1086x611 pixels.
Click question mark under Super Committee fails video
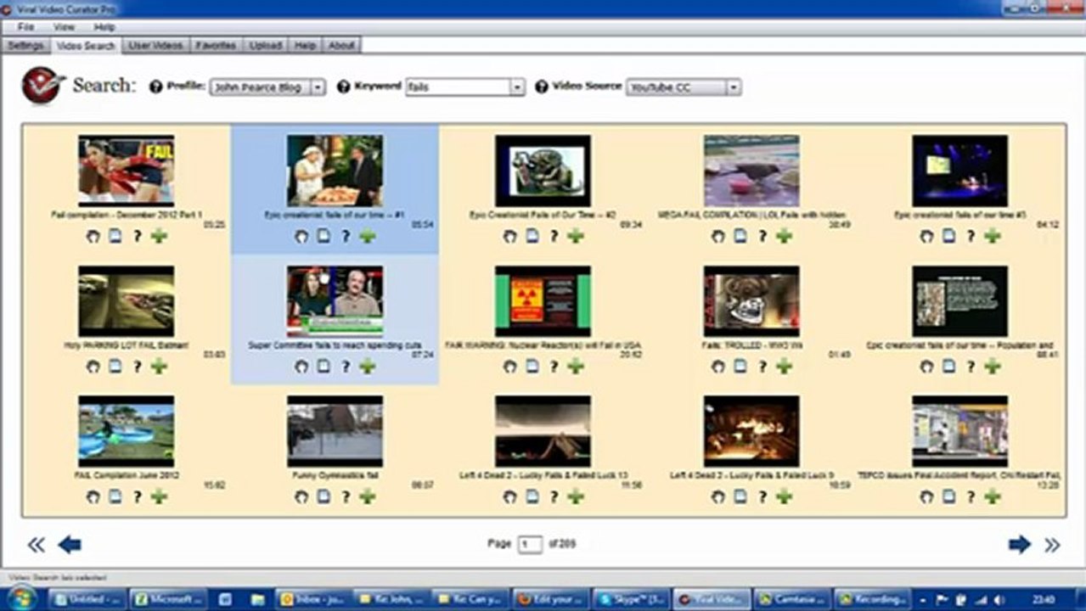click(346, 366)
